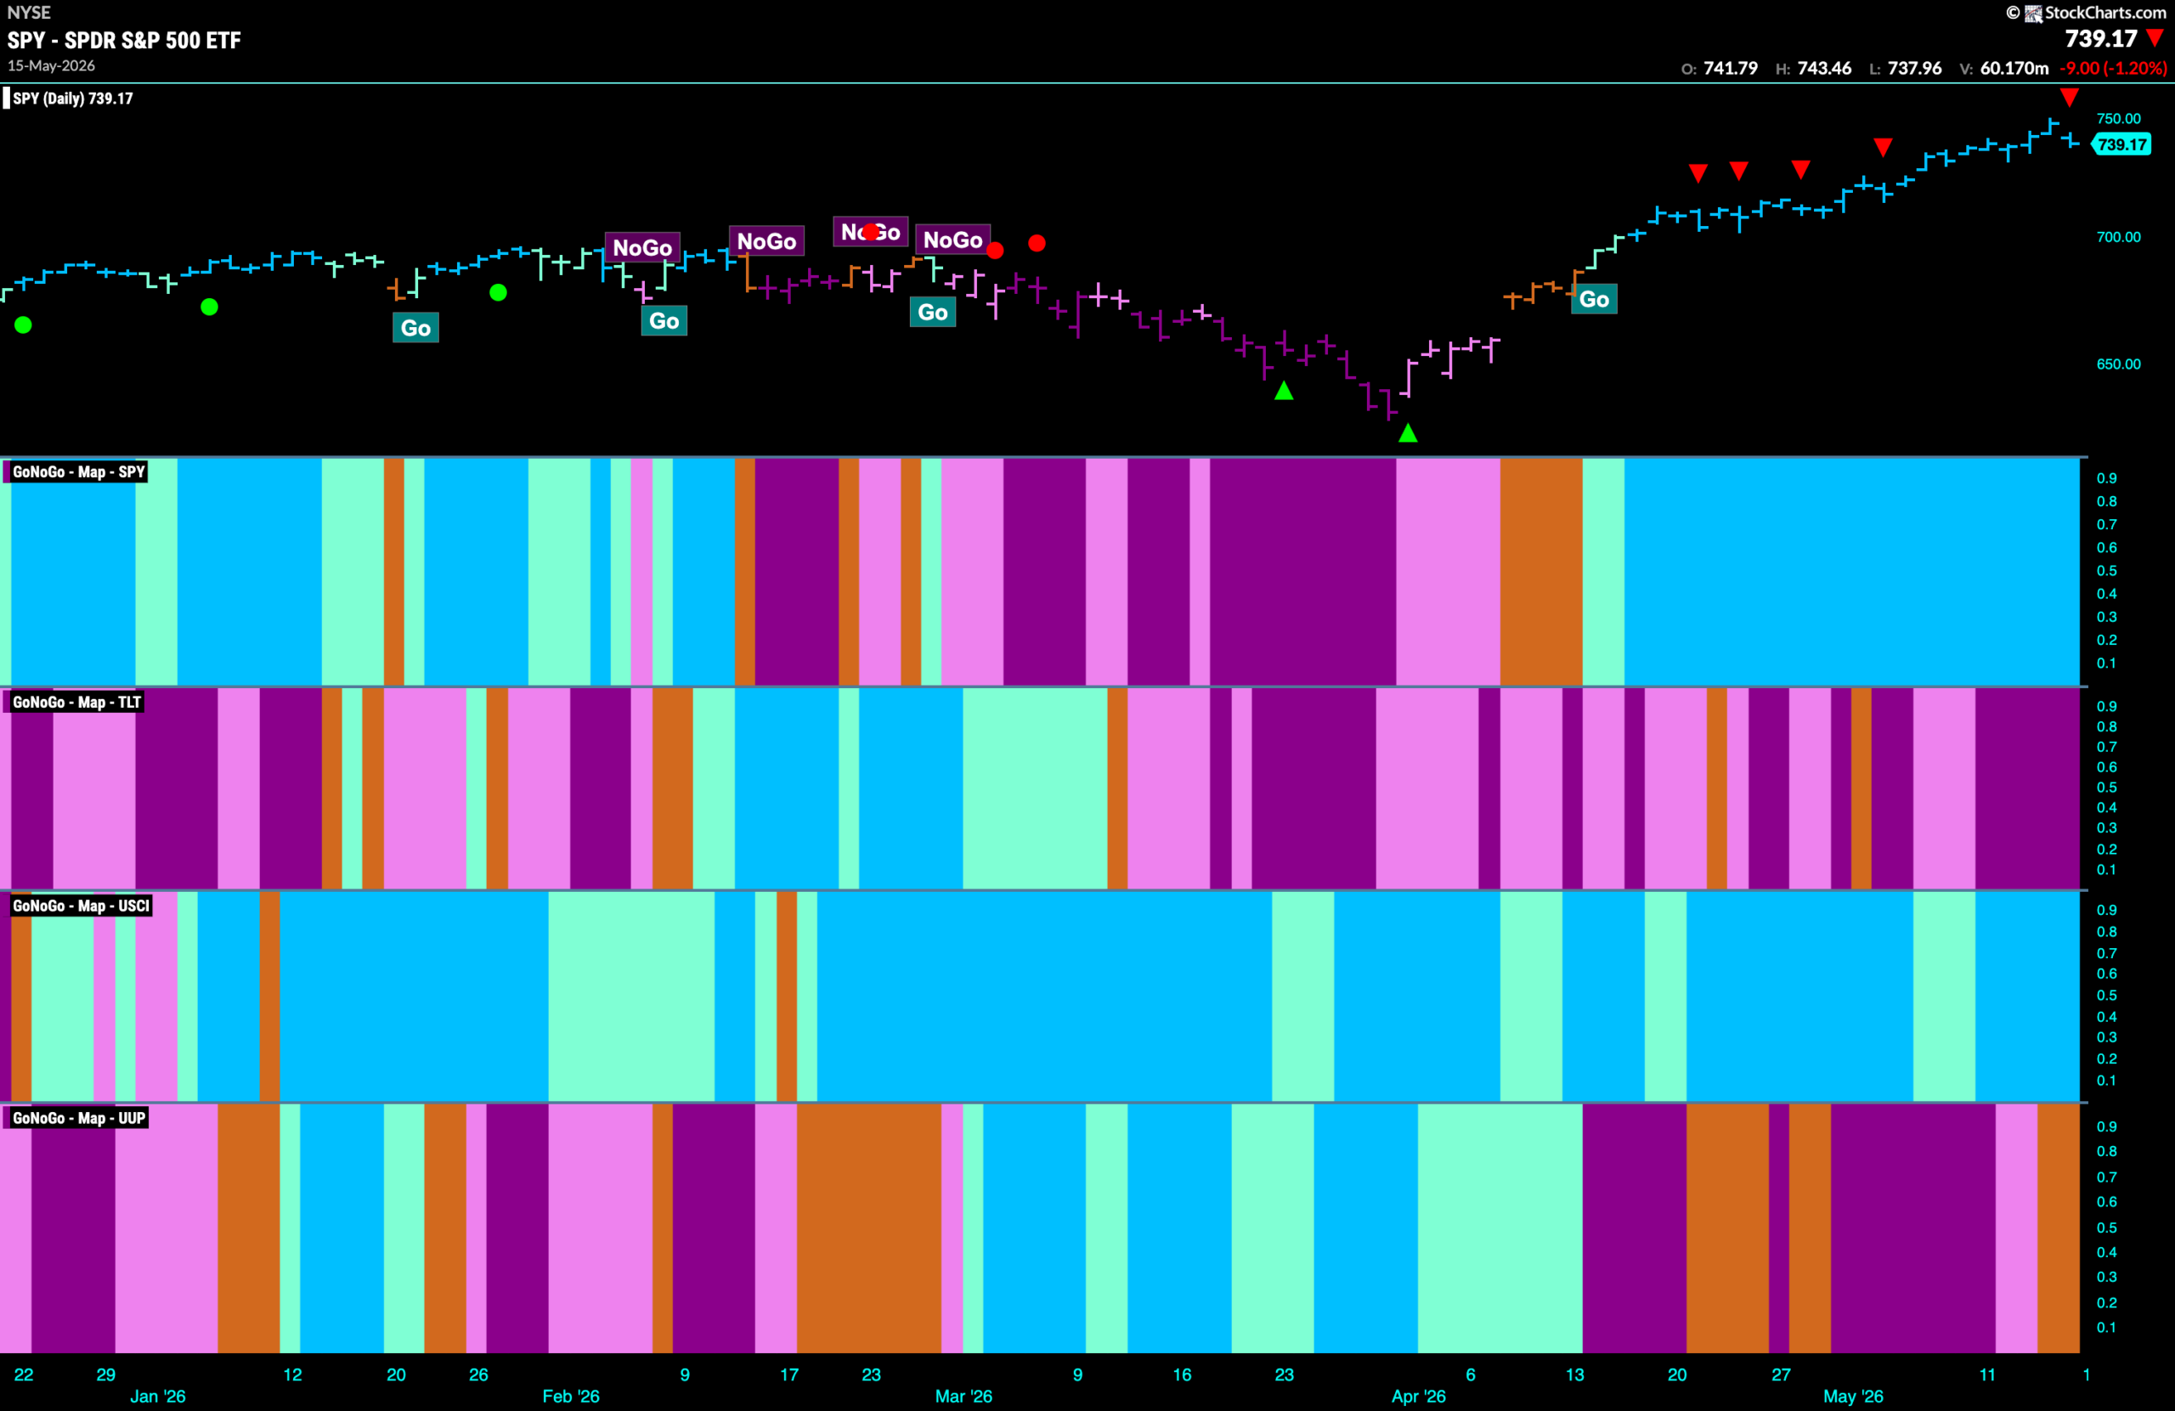The image size is (2175, 1411).
Task: Click the red down triangle in early May
Action: [1883, 147]
